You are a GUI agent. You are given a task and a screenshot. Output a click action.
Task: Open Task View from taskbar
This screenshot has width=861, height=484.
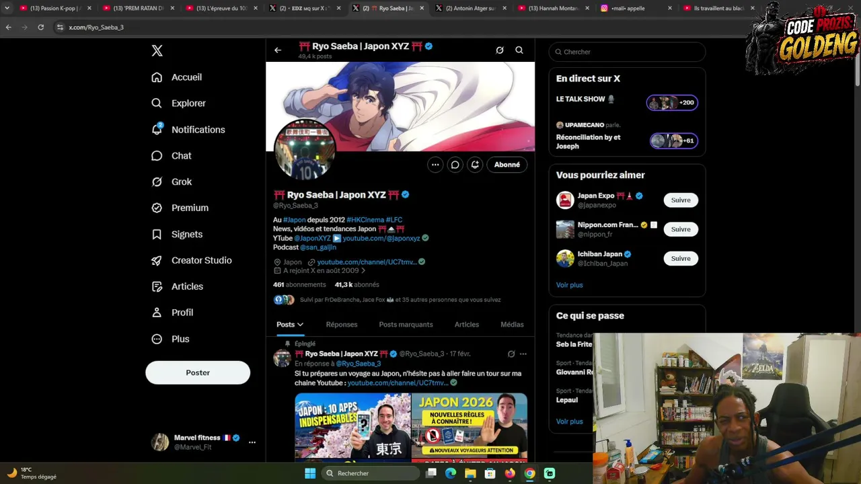tap(431, 473)
